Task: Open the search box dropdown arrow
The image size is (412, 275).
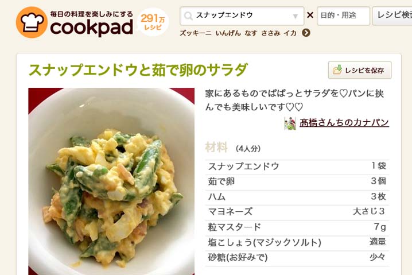Action: 296,16
